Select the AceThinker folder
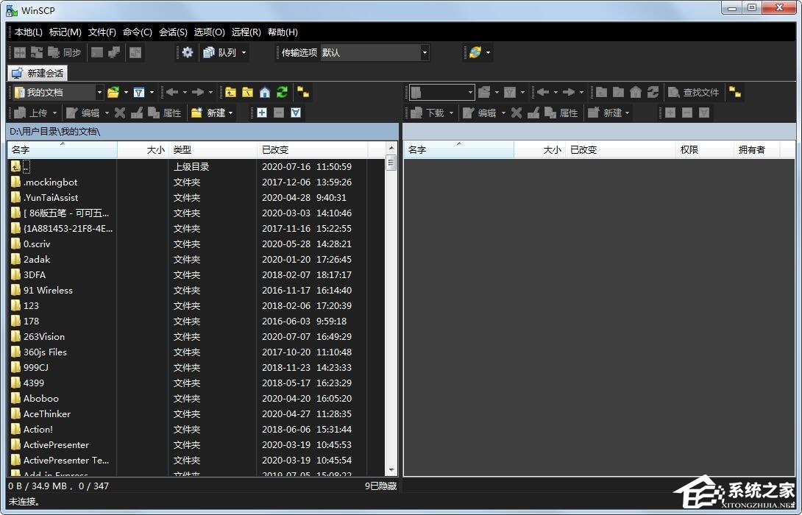The image size is (802, 515). 47,413
